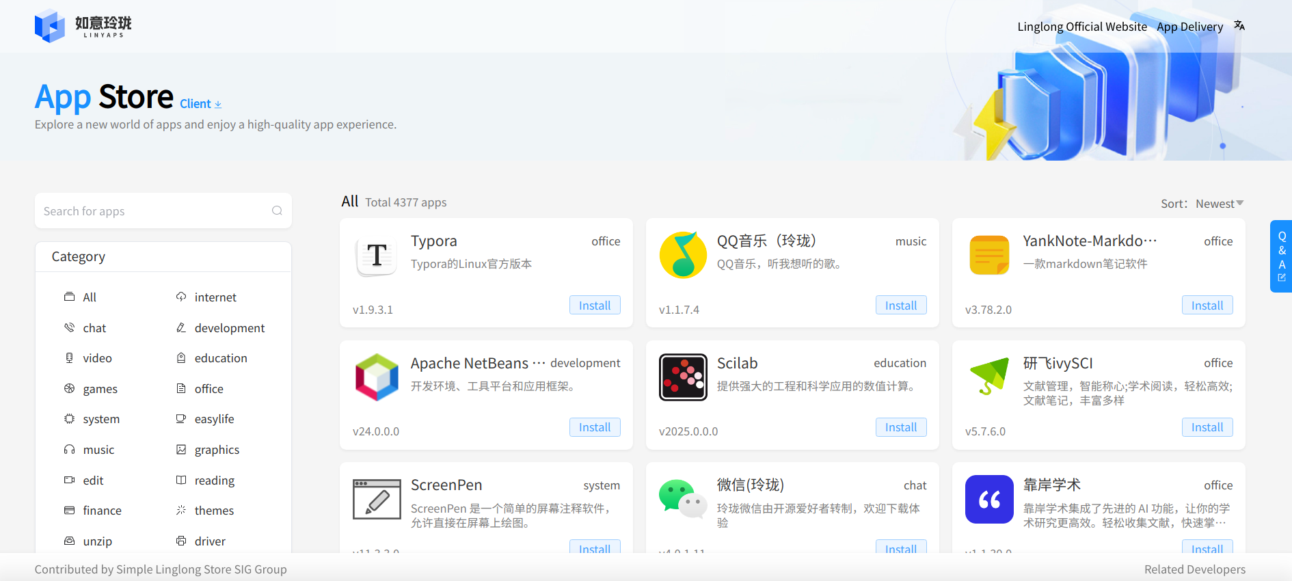The height and width of the screenshot is (581, 1292).
Task: Install YankNote-Markdown
Action: (x=1207, y=306)
